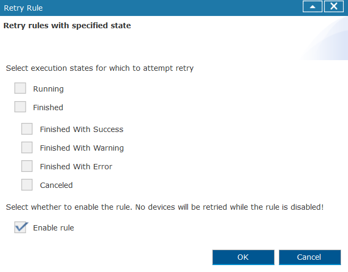Confirm the retry rule with OK

coord(243,257)
